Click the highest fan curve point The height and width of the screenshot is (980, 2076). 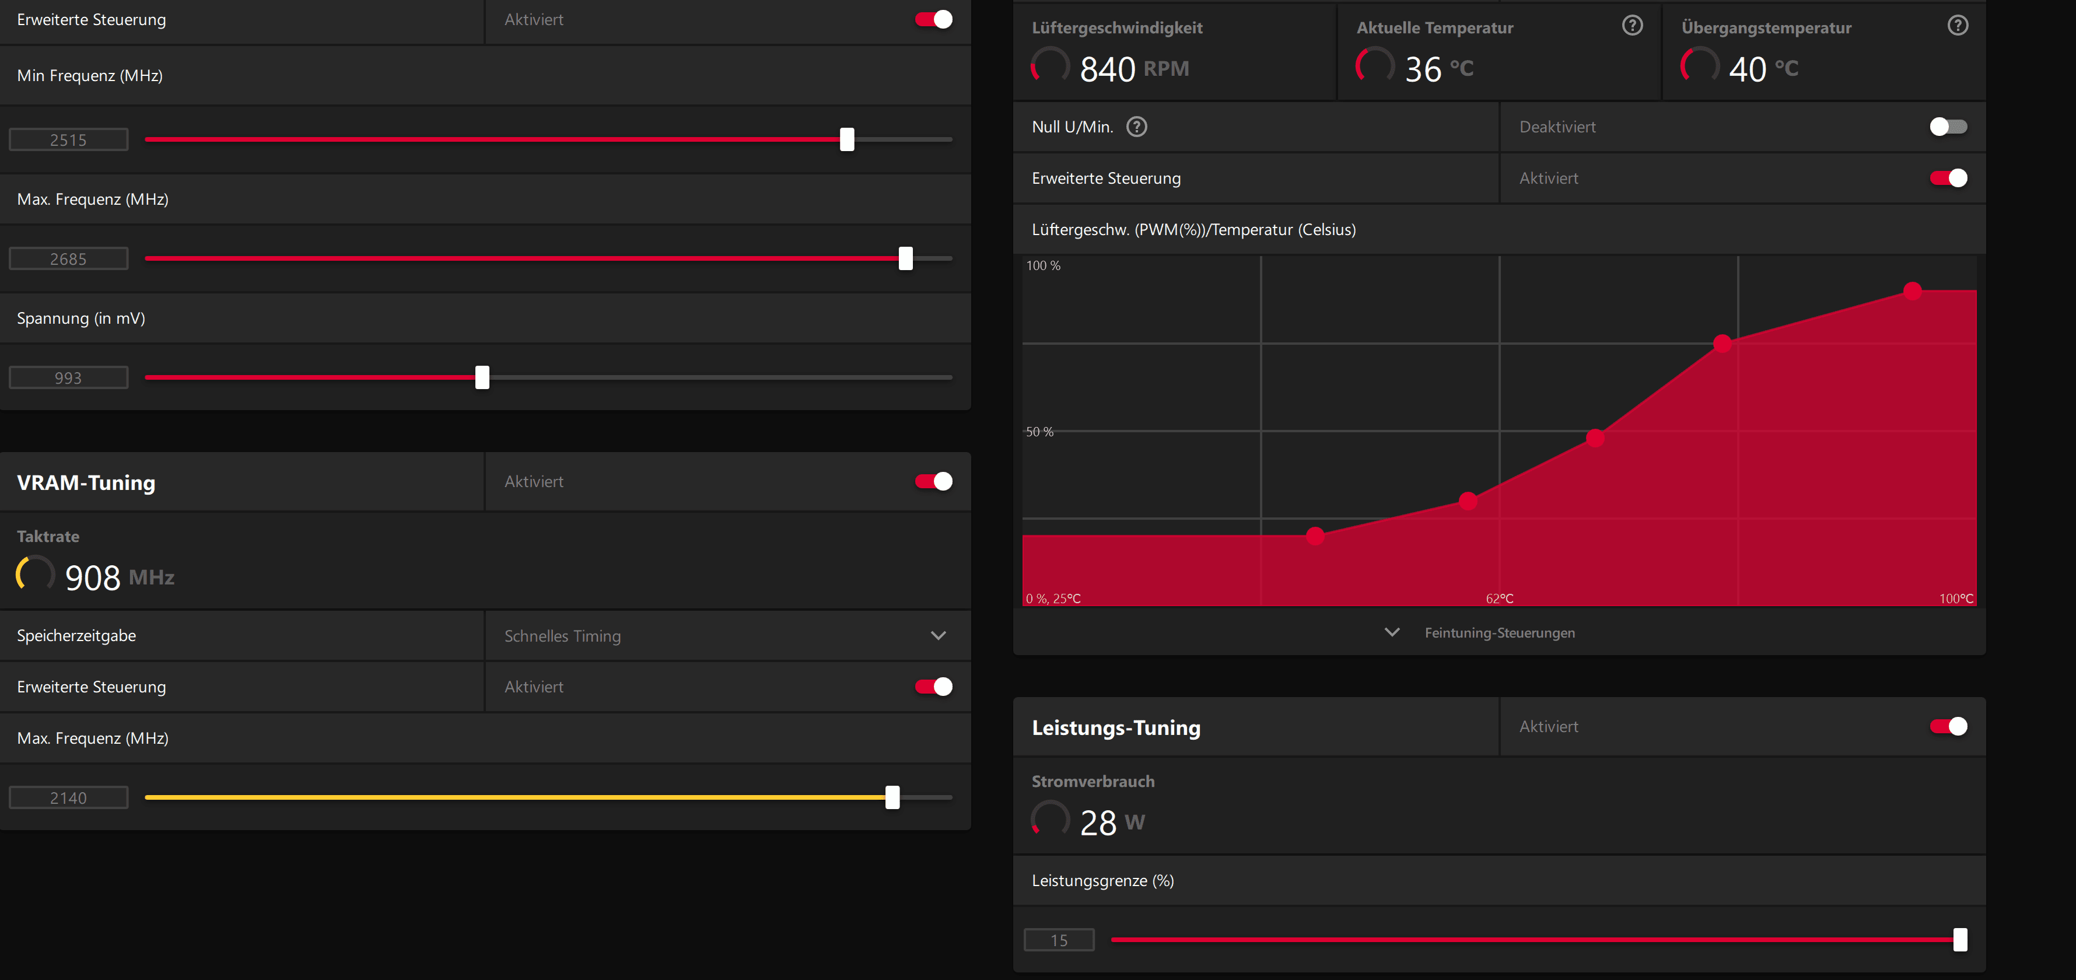(1913, 290)
